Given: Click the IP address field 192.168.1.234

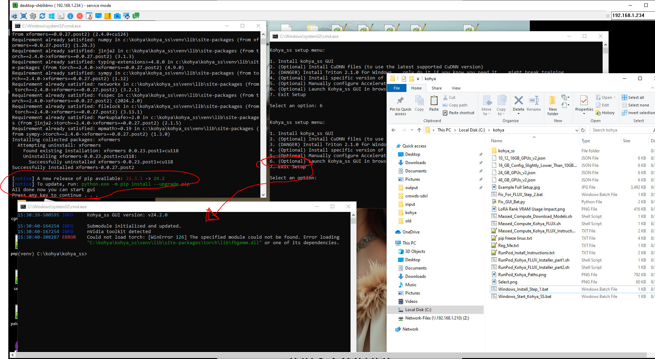Looking at the screenshot, I should pos(633,15).
